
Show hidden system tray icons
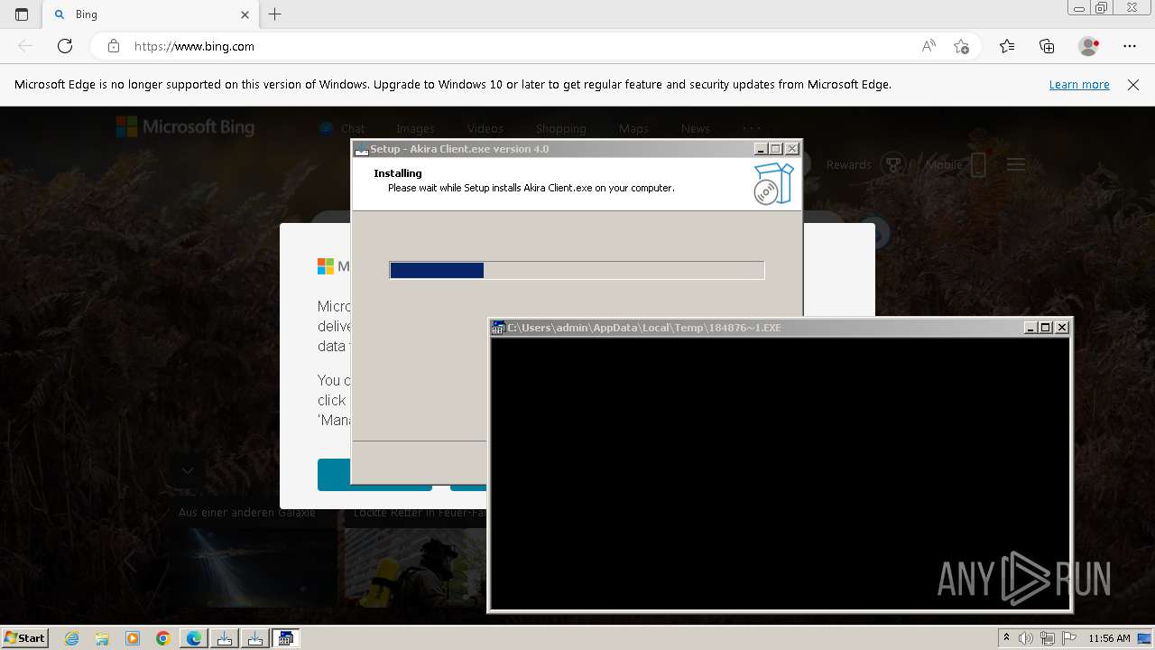(x=1007, y=638)
